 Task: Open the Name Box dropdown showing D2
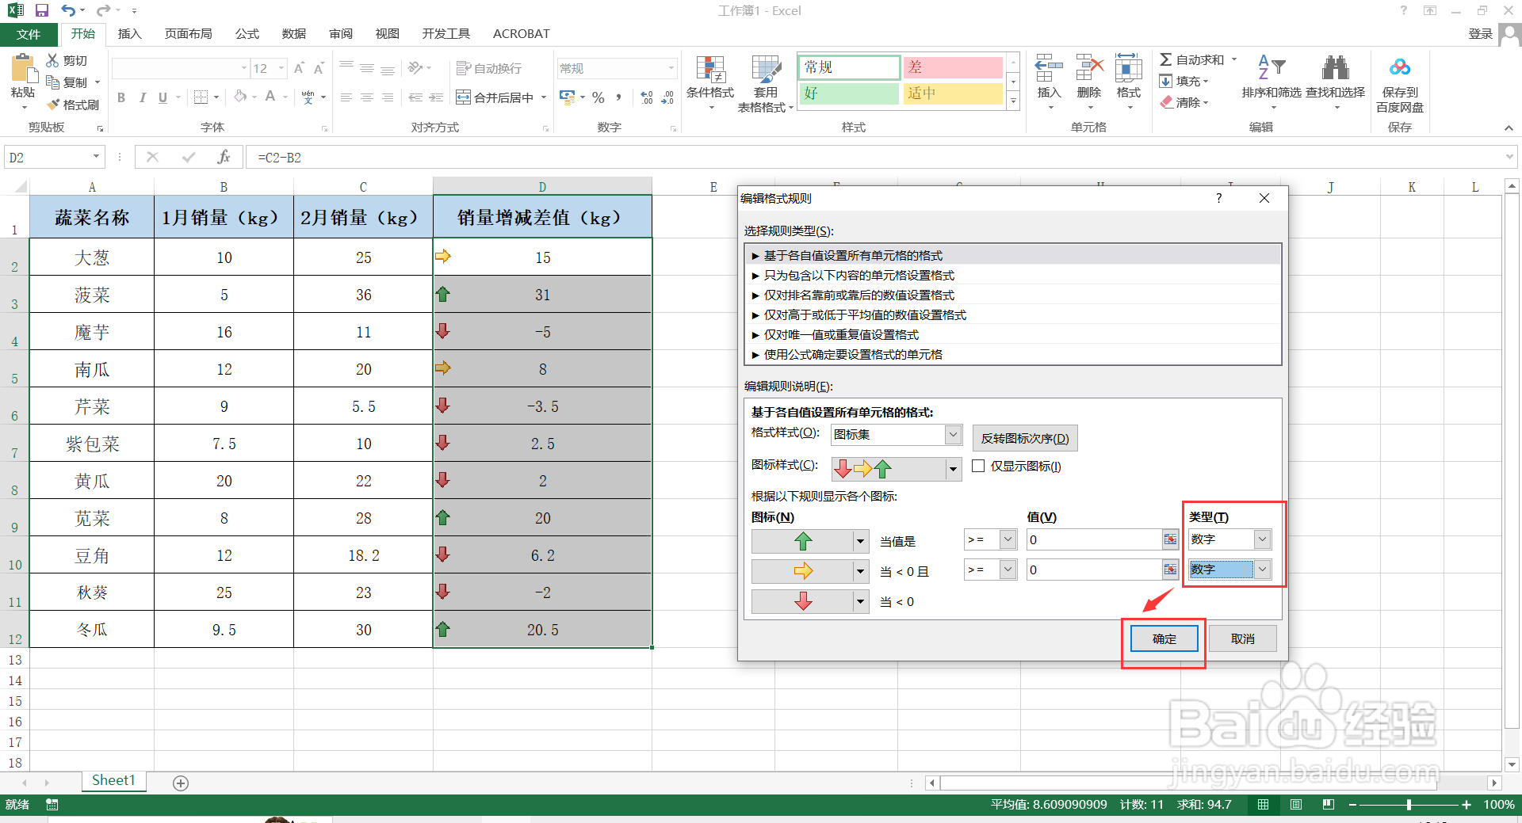coord(96,157)
